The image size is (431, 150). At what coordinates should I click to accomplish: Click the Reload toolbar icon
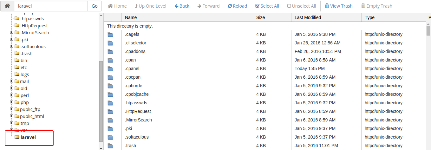[230, 6]
